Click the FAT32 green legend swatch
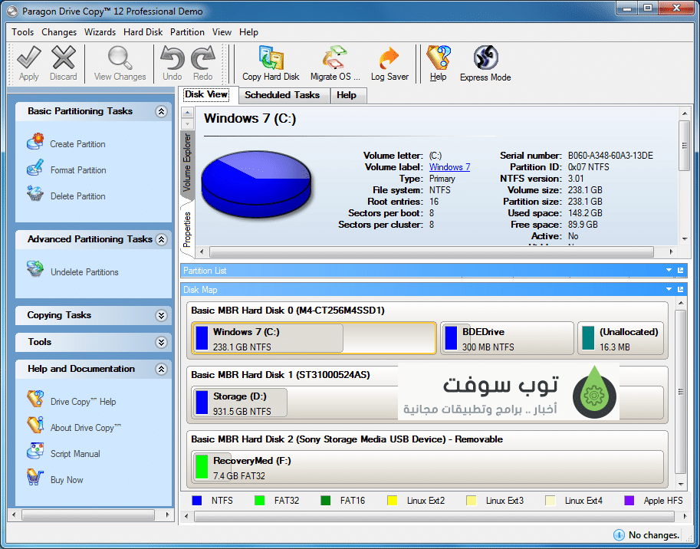The width and height of the screenshot is (700, 549). coord(259,501)
